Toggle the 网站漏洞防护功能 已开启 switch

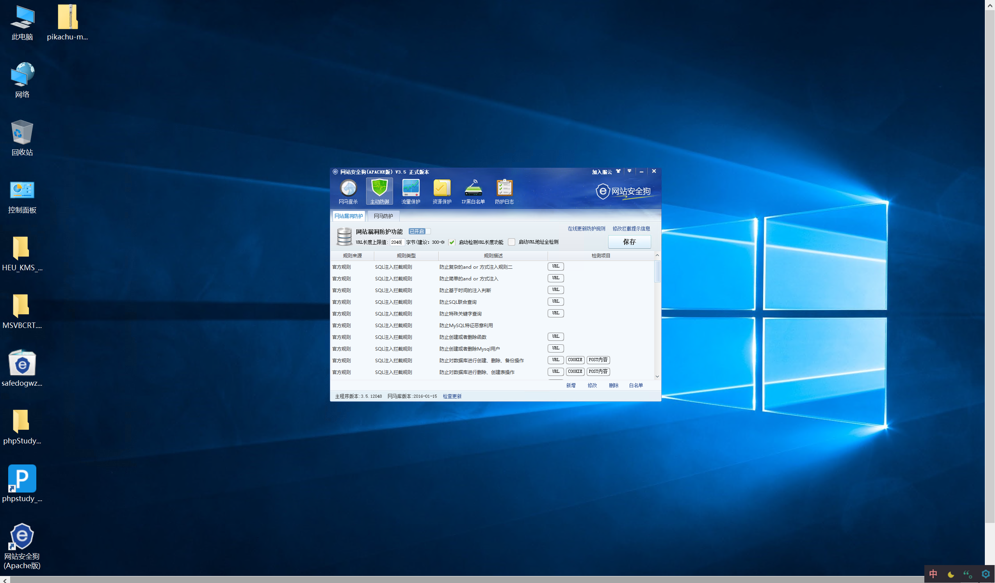[x=419, y=232]
